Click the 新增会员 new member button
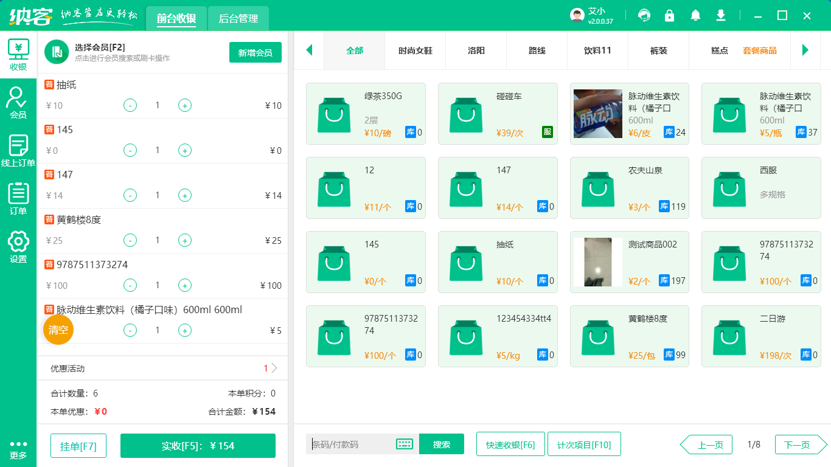The width and height of the screenshot is (831, 467). [255, 53]
